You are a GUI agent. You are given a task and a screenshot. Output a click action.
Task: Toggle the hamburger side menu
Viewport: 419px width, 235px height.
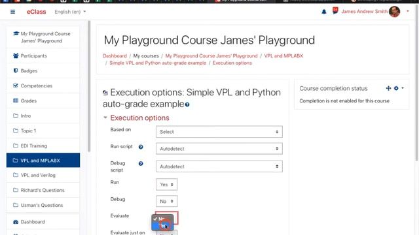coord(12,12)
